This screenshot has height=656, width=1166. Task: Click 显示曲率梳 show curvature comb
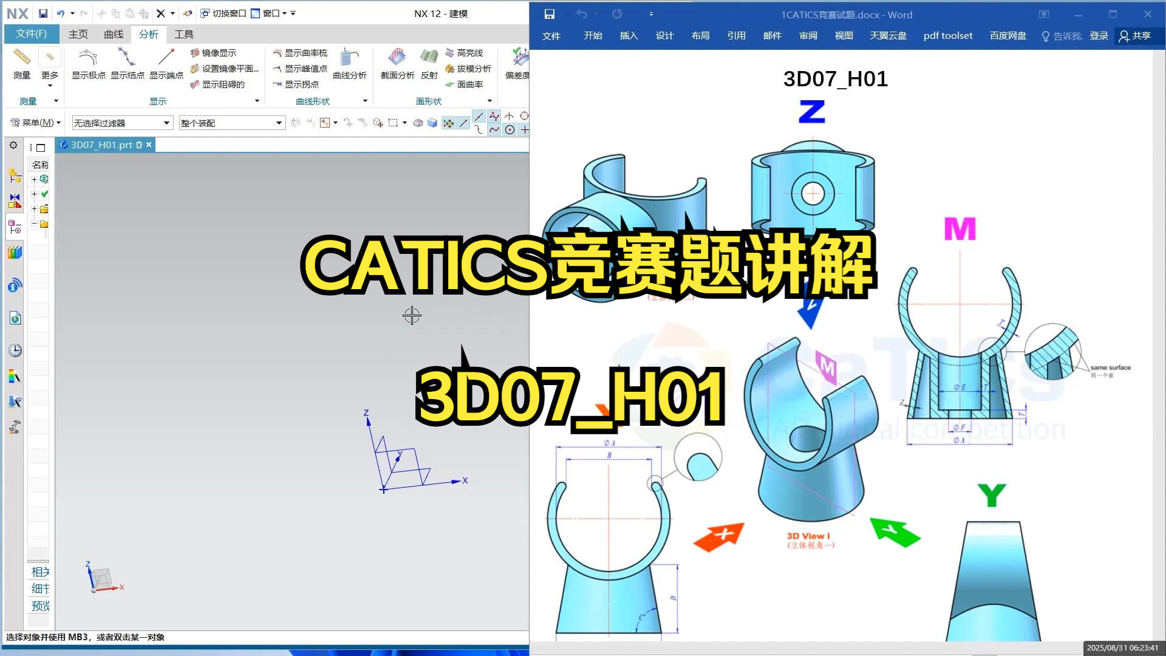tap(300, 53)
